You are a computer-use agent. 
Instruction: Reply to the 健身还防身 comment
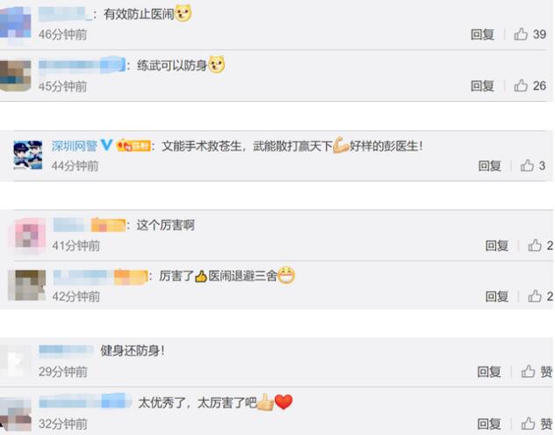point(489,372)
